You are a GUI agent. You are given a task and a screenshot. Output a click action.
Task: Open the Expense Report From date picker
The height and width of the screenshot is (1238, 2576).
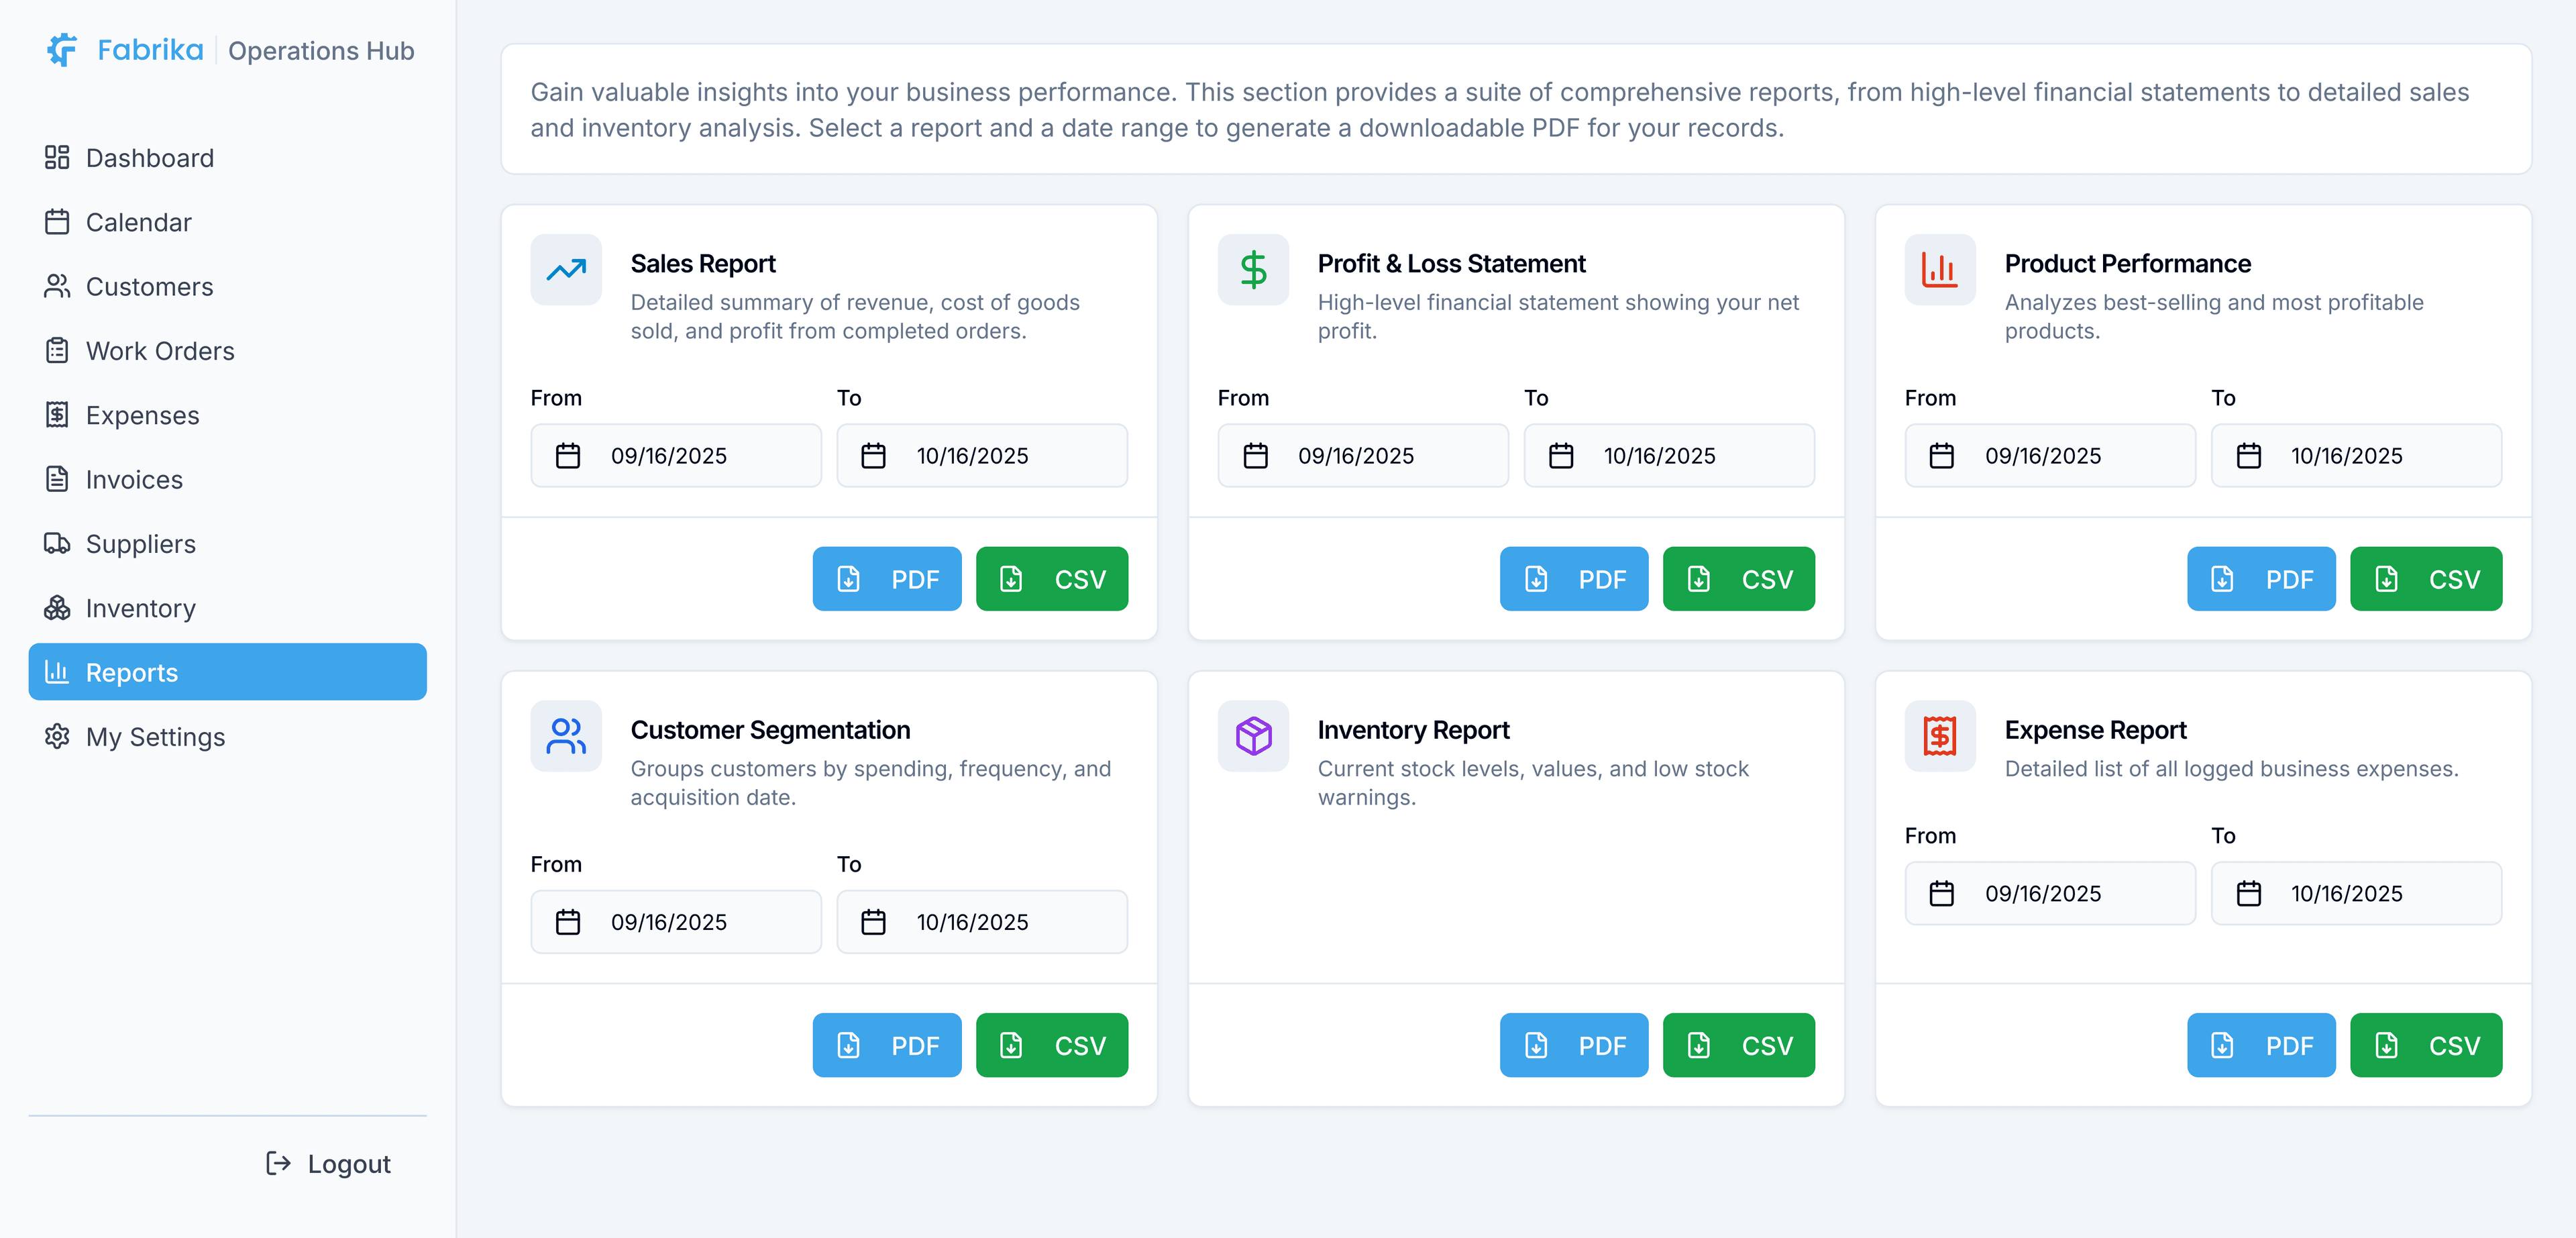point(2049,894)
